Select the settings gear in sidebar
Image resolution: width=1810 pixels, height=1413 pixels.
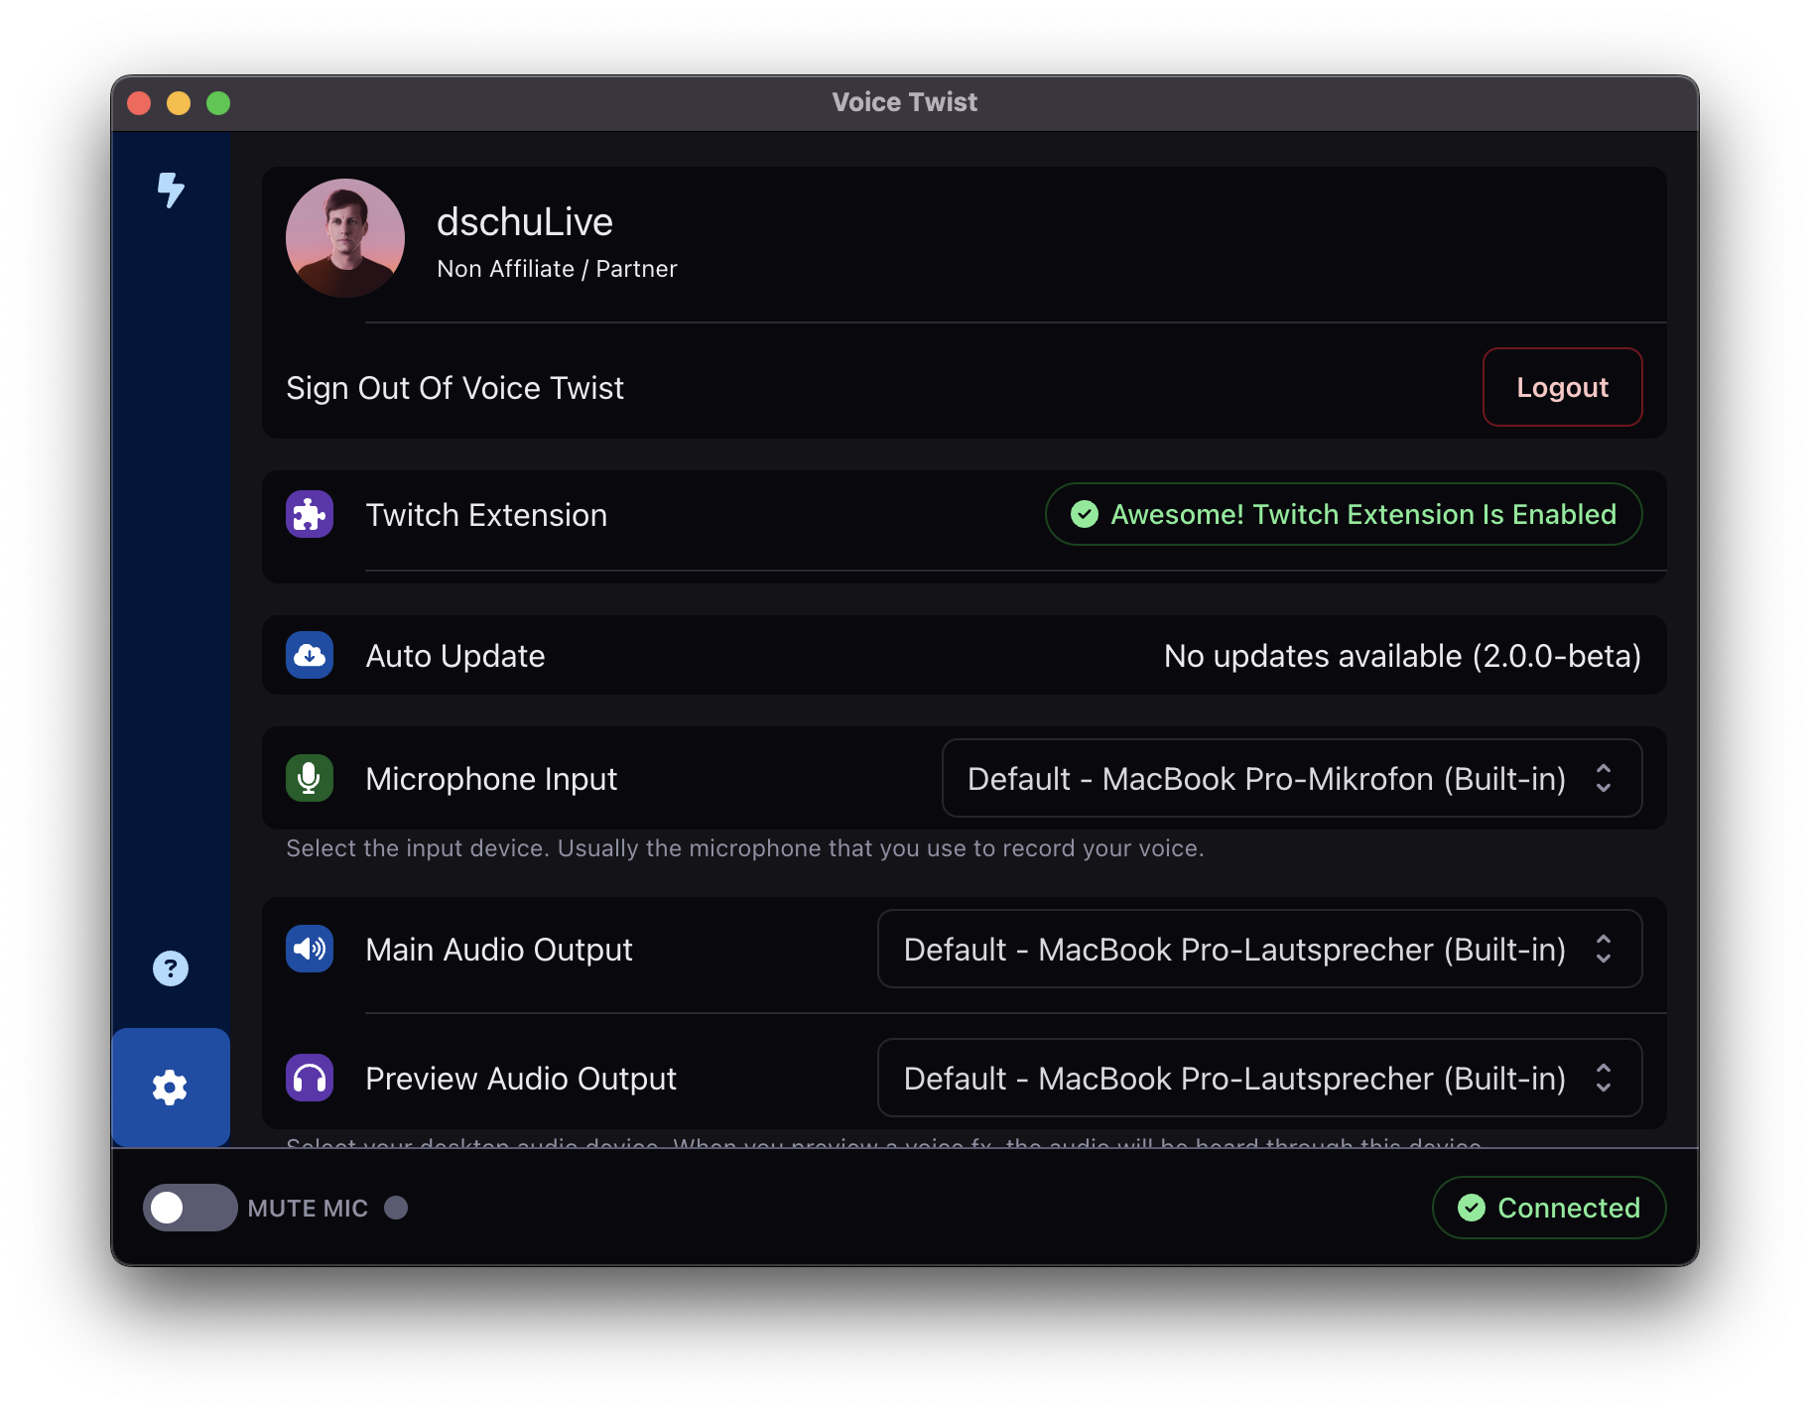coord(171,1088)
